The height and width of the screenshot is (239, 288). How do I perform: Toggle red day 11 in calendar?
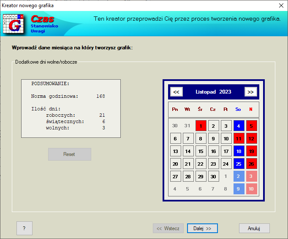(238, 138)
